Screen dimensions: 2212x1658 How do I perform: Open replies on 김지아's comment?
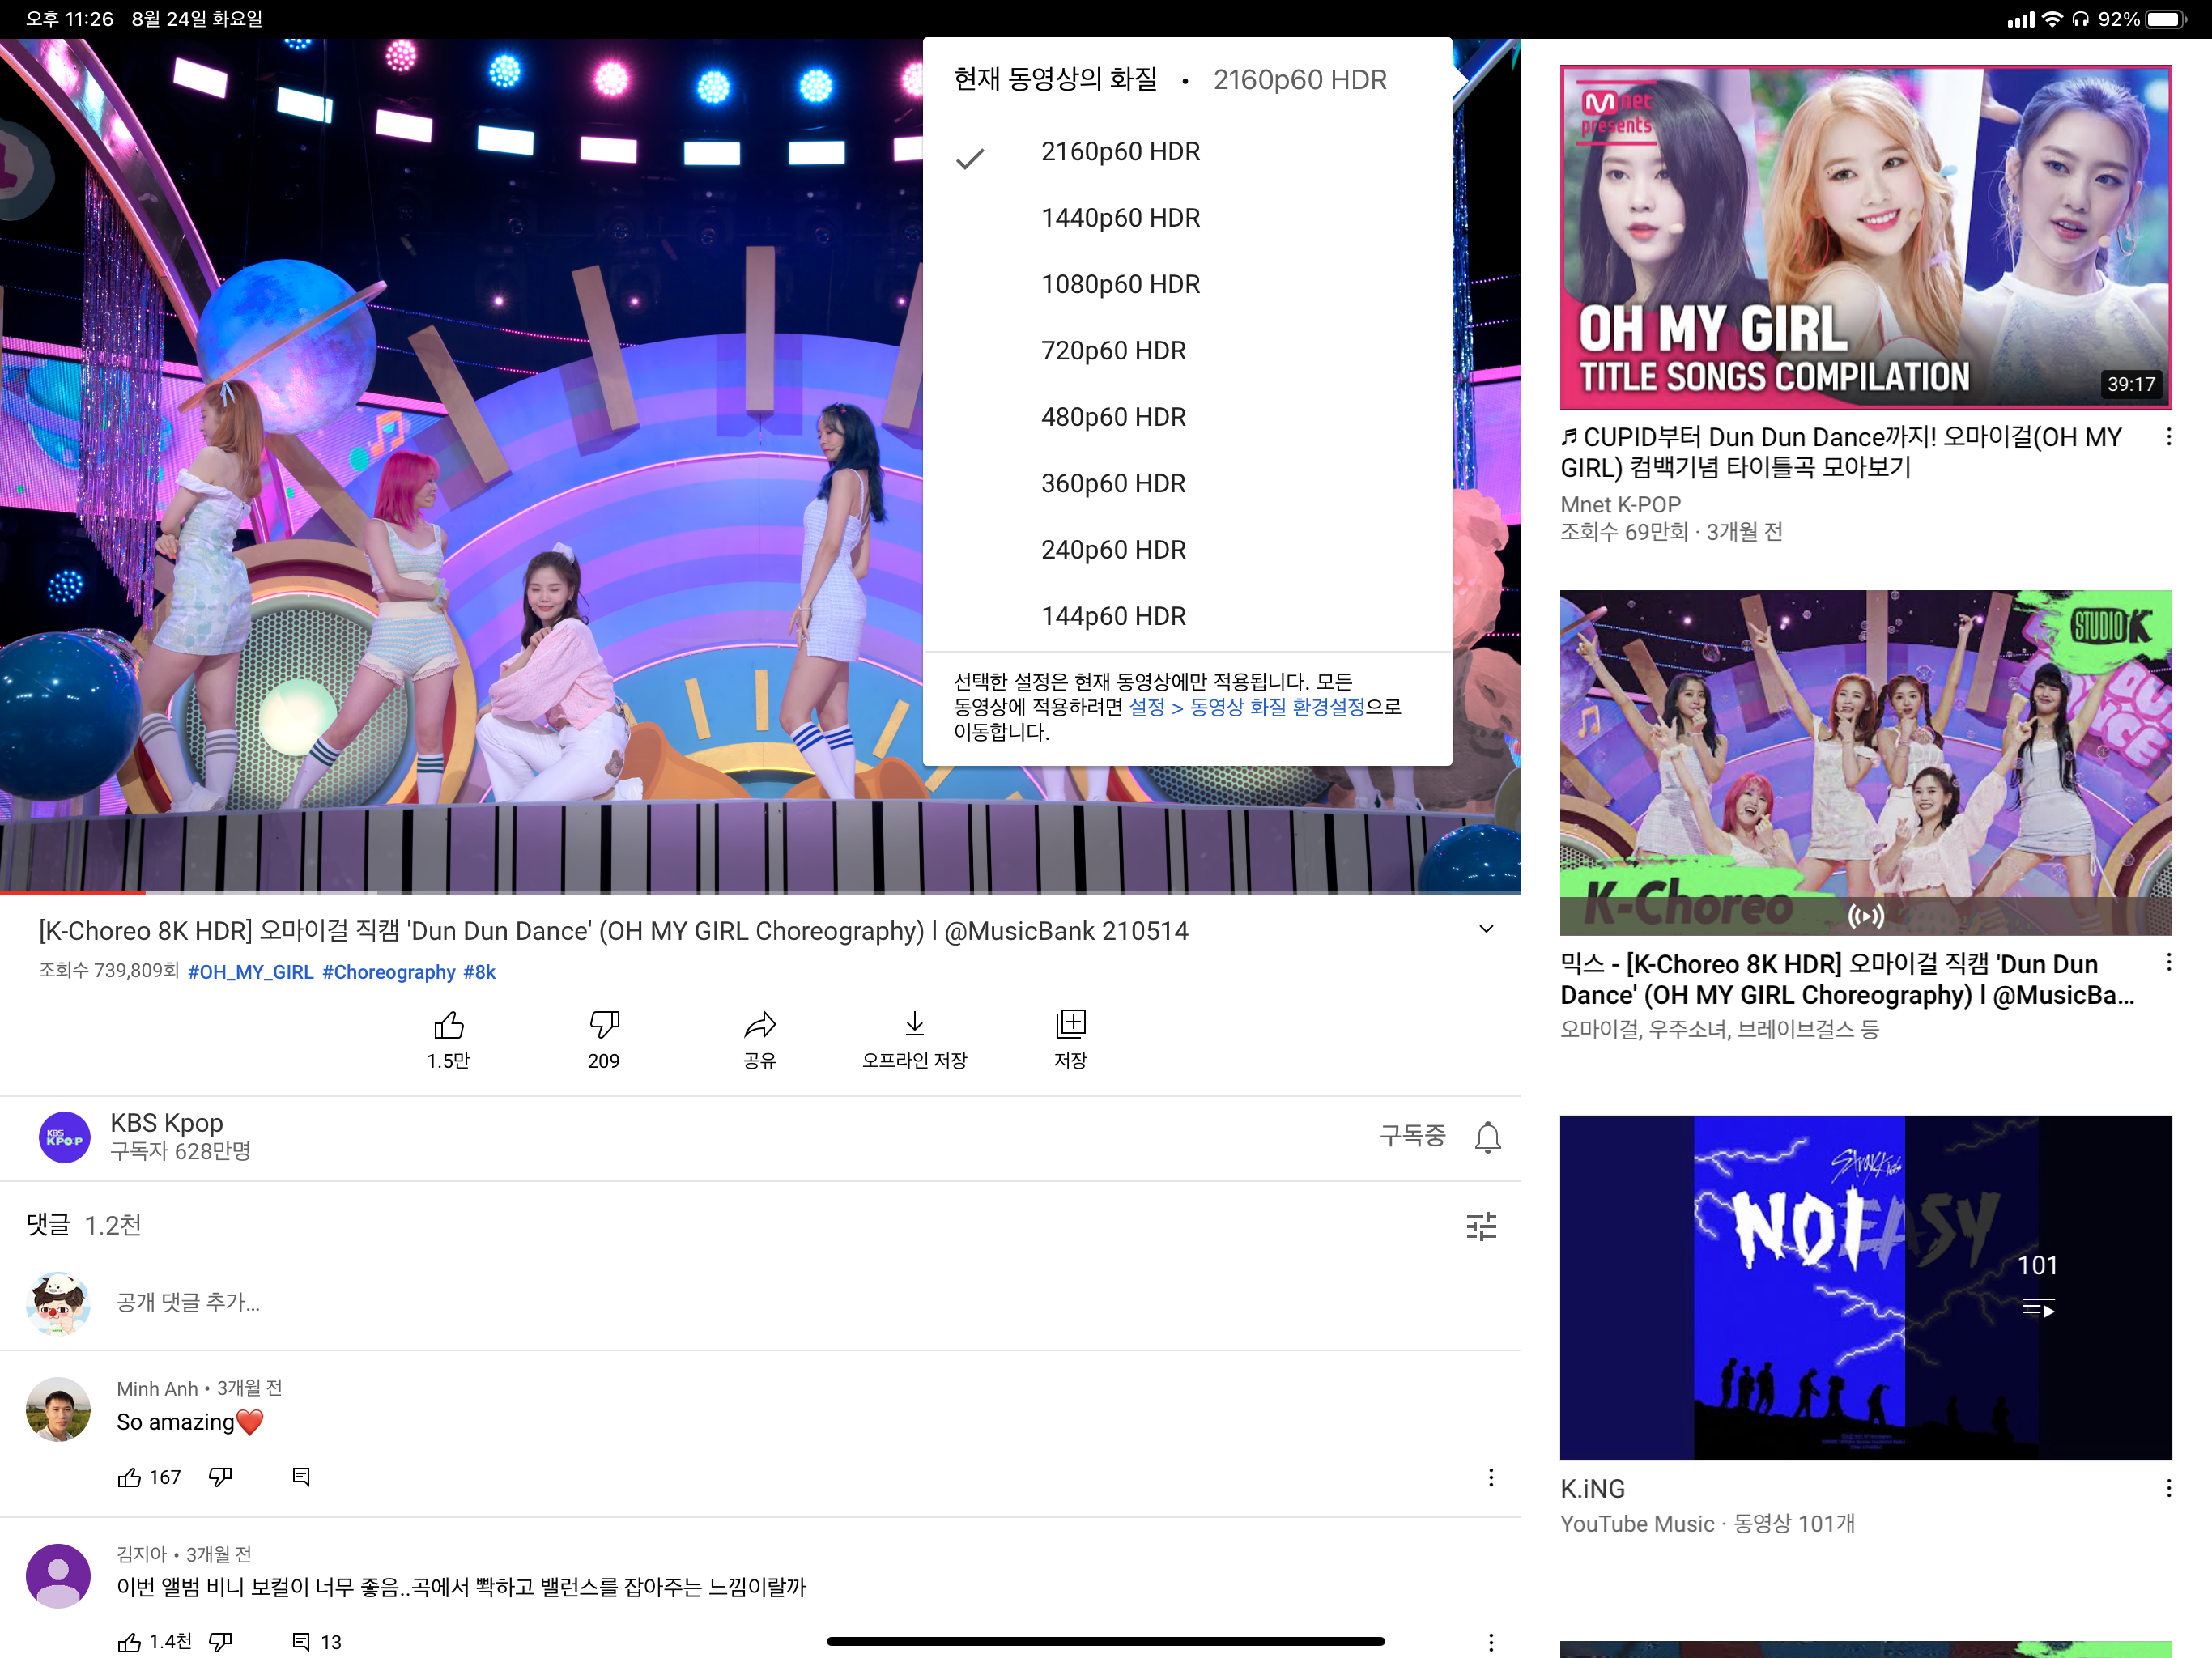[301, 1642]
